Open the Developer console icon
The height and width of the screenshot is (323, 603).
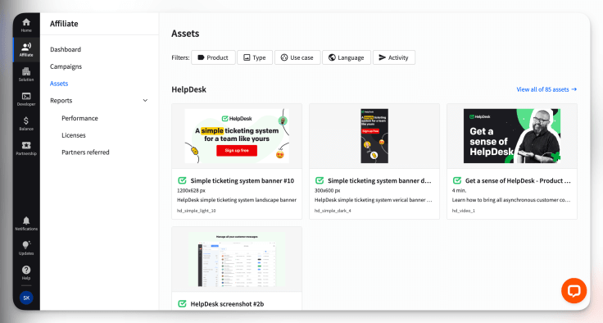click(x=26, y=99)
